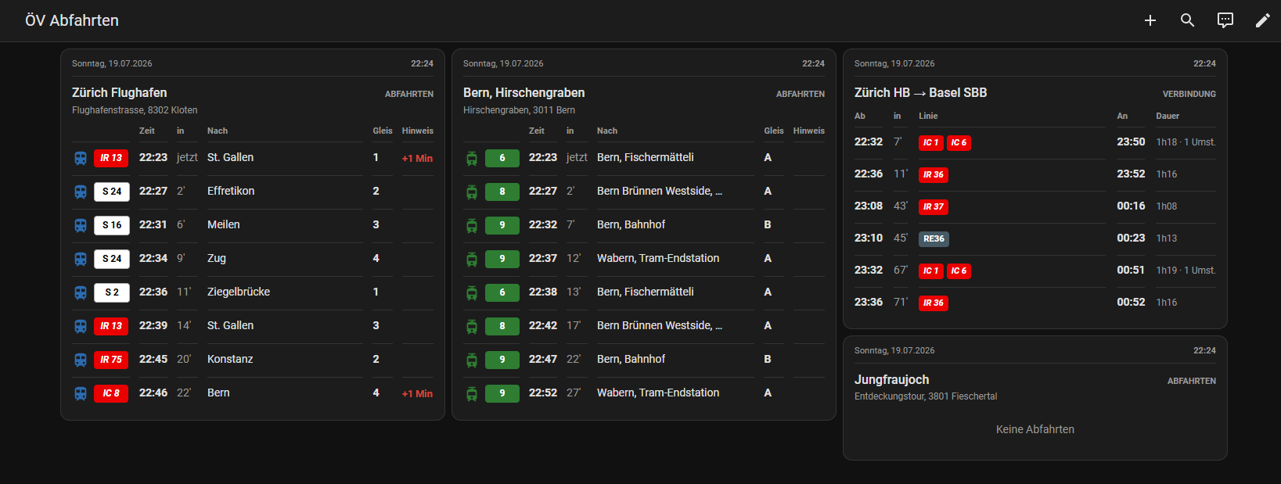The width and height of the screenshot is (1281, 484).
Task: Click the IR 37 badge at 23:08
Action: [933, 206]
